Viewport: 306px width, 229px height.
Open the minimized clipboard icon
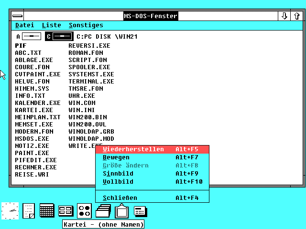pos(121,211)
